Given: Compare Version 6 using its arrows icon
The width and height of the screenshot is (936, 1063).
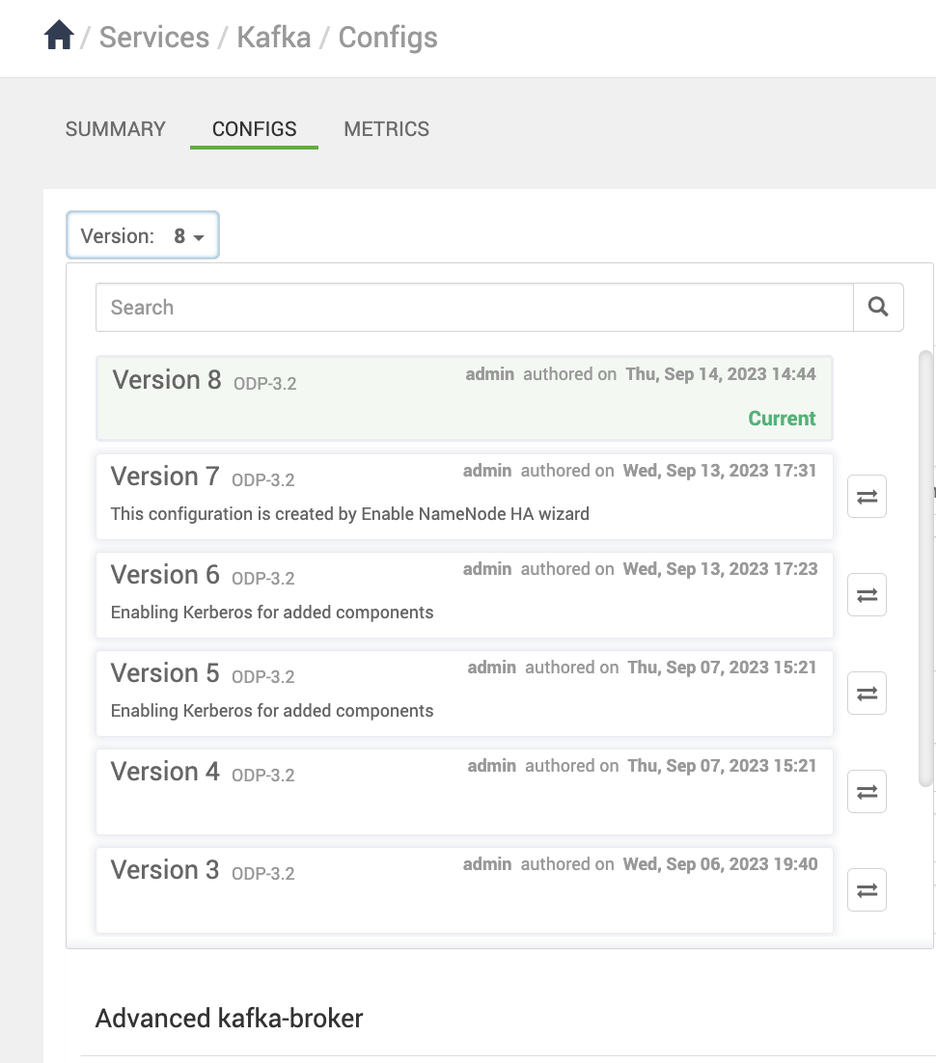Looking at the screenshot, I should 867,594.
